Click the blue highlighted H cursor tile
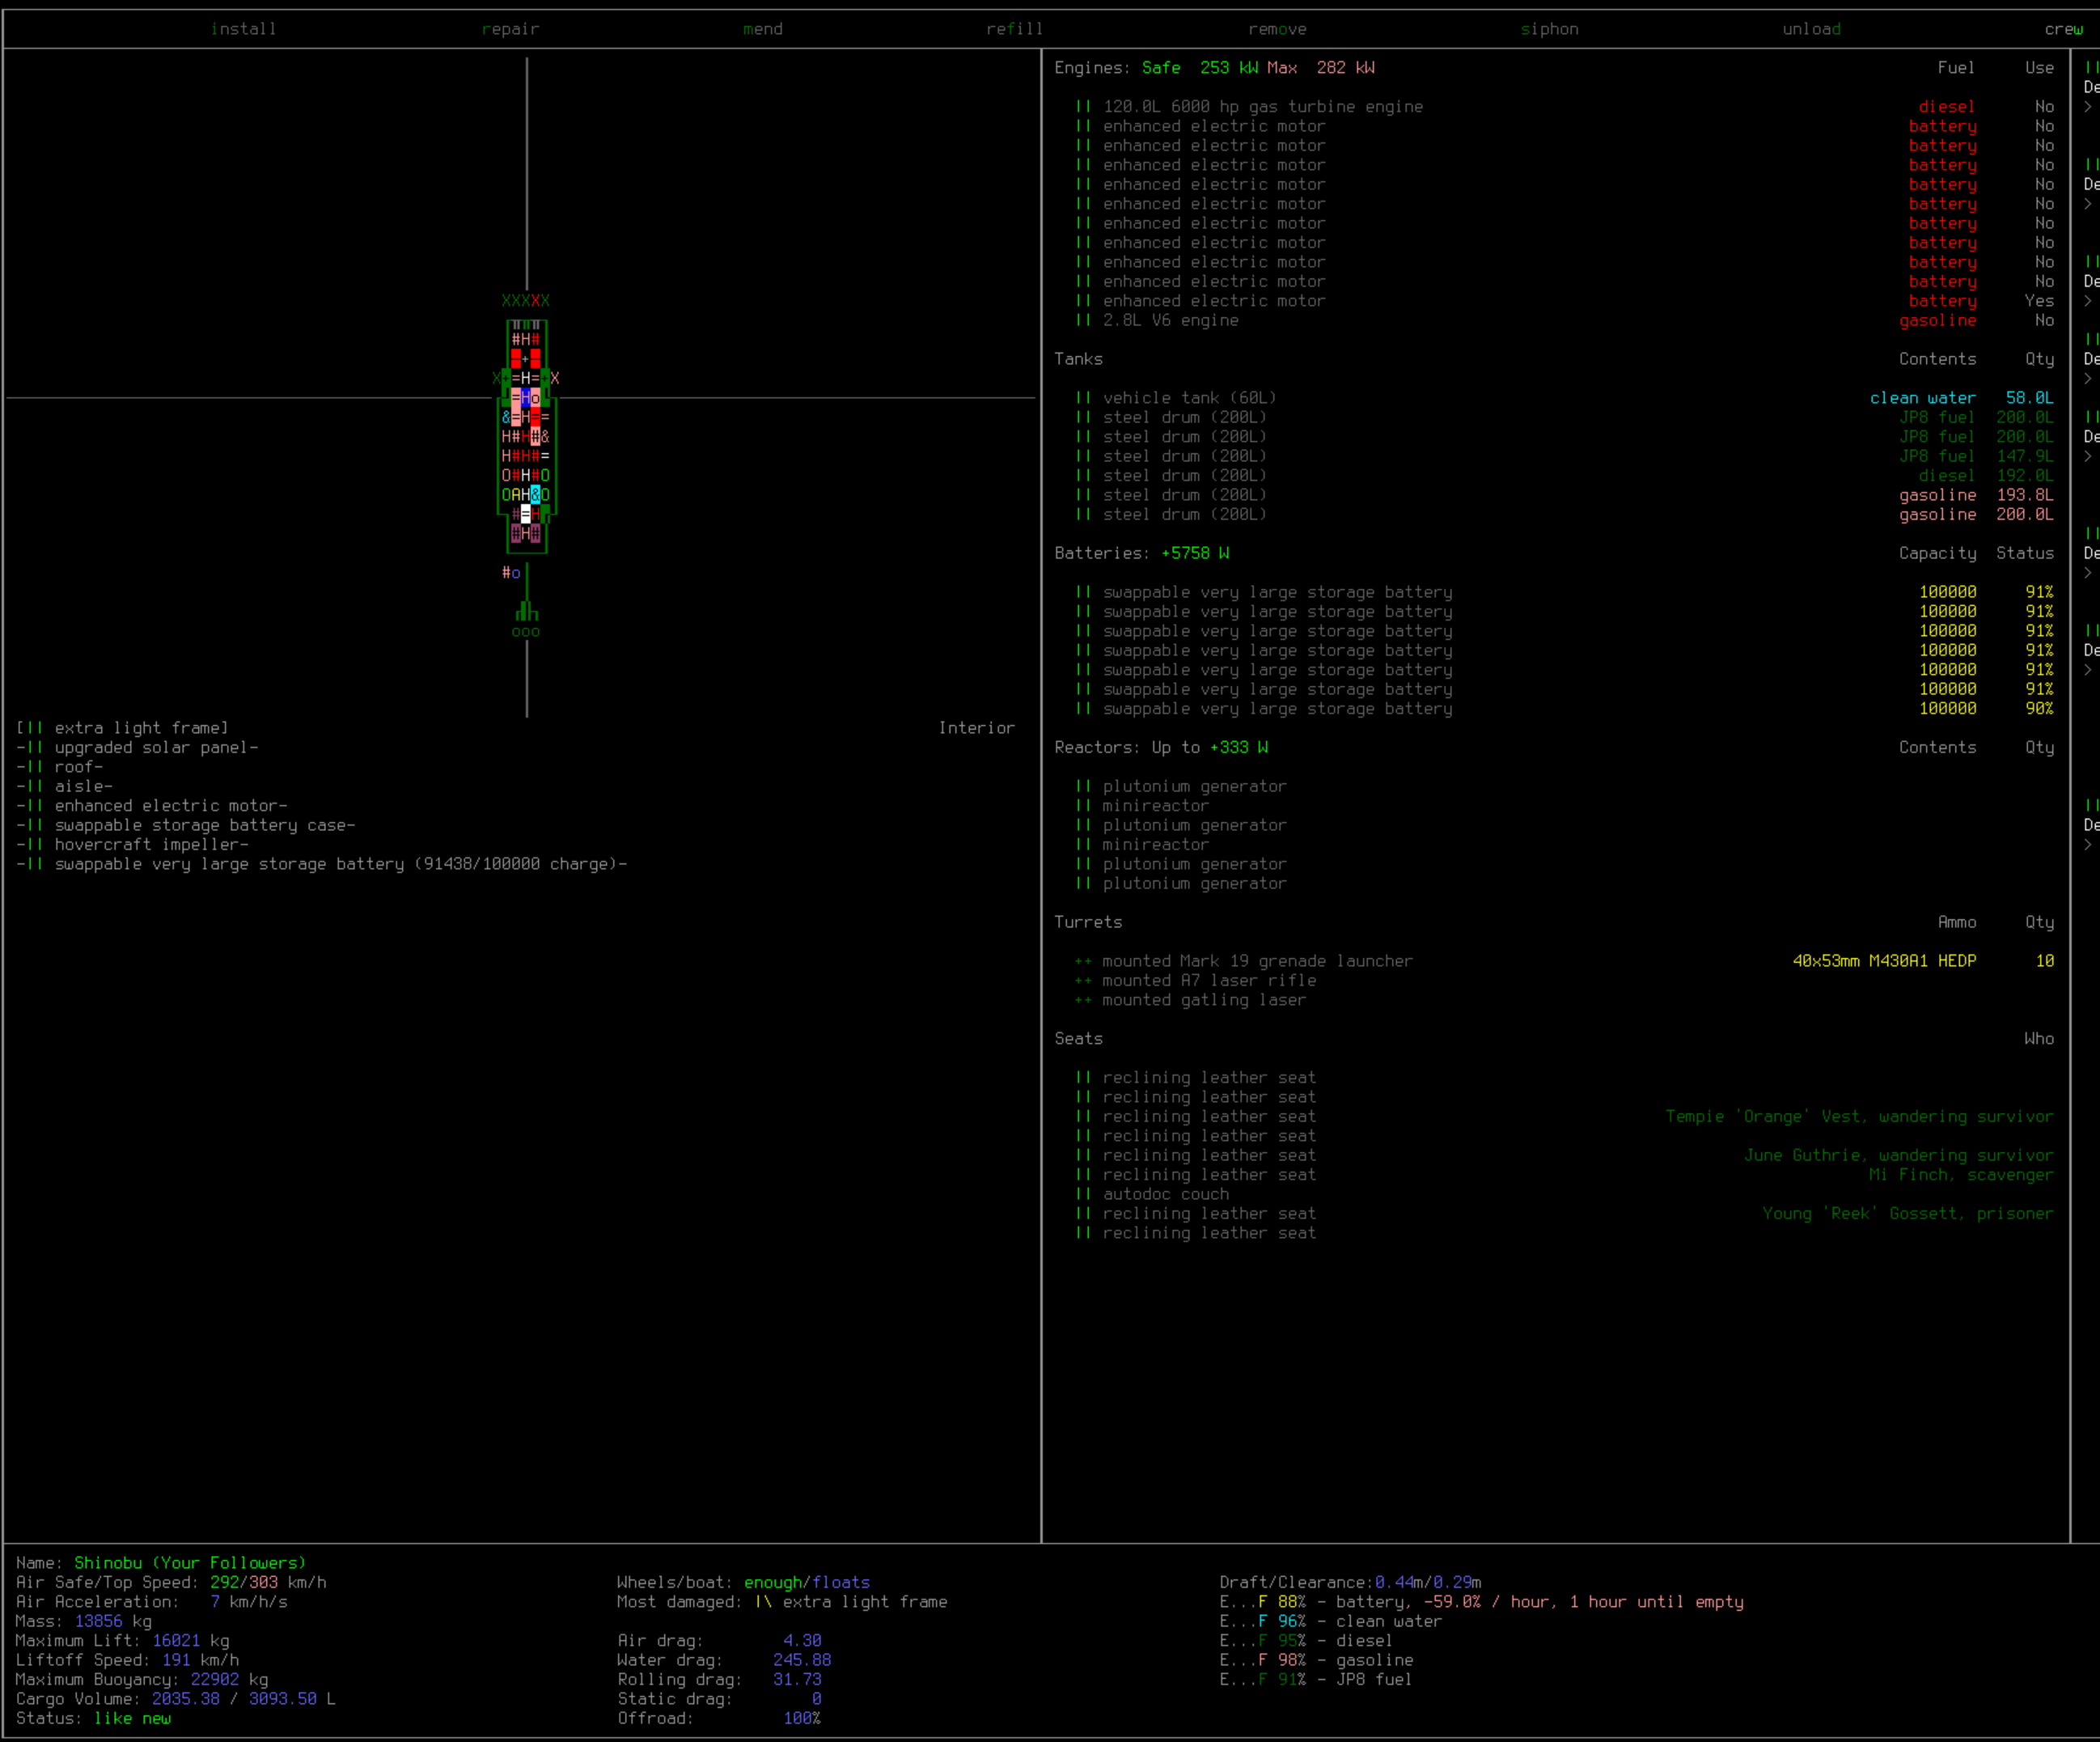 pos(526,397)
